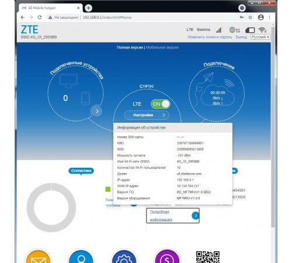Screen dimensions: 292x263
Task: Click the firmware version BD_MF79RUV1.0.0B02
Action: click(x=194, y=192)
